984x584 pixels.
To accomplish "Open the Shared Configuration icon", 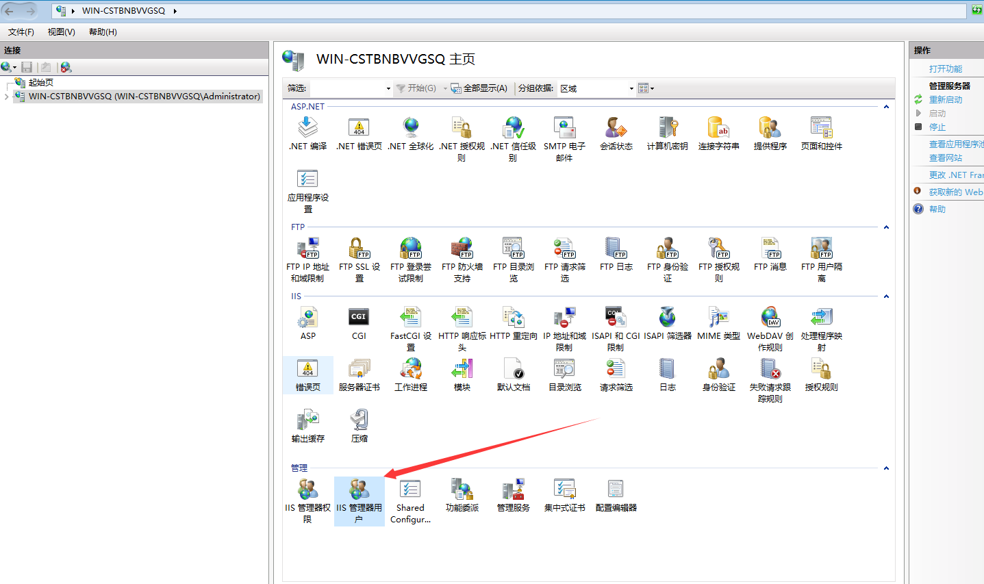I will (410, 501).
